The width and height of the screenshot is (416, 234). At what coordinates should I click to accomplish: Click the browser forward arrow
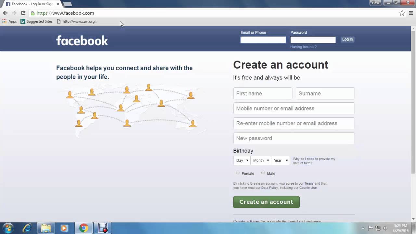[14, 13]
